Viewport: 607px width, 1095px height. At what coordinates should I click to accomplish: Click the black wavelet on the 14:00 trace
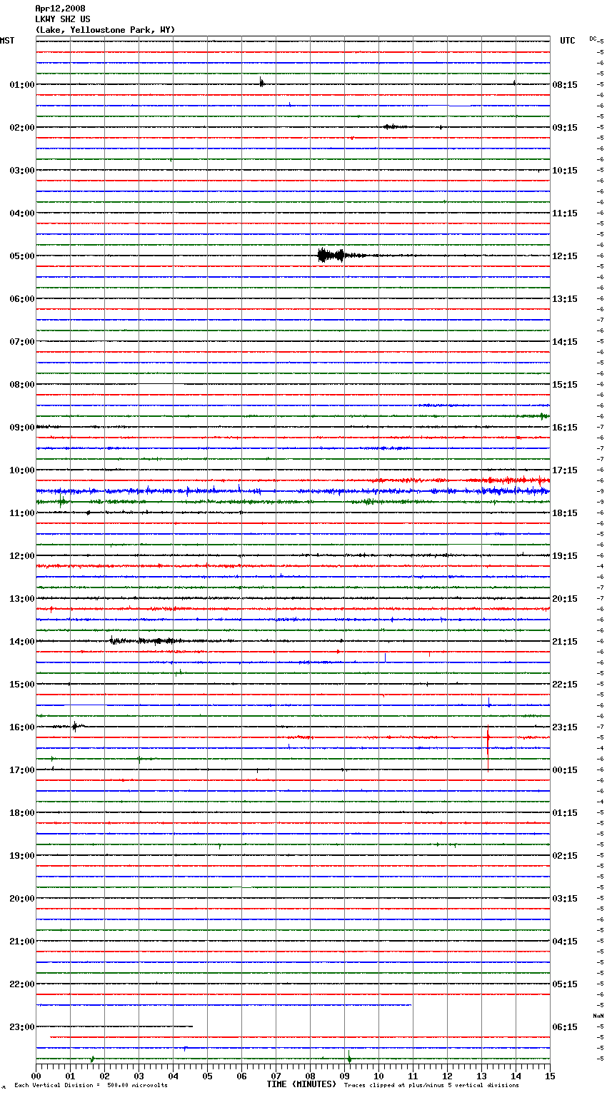click(x=146, y=641)
